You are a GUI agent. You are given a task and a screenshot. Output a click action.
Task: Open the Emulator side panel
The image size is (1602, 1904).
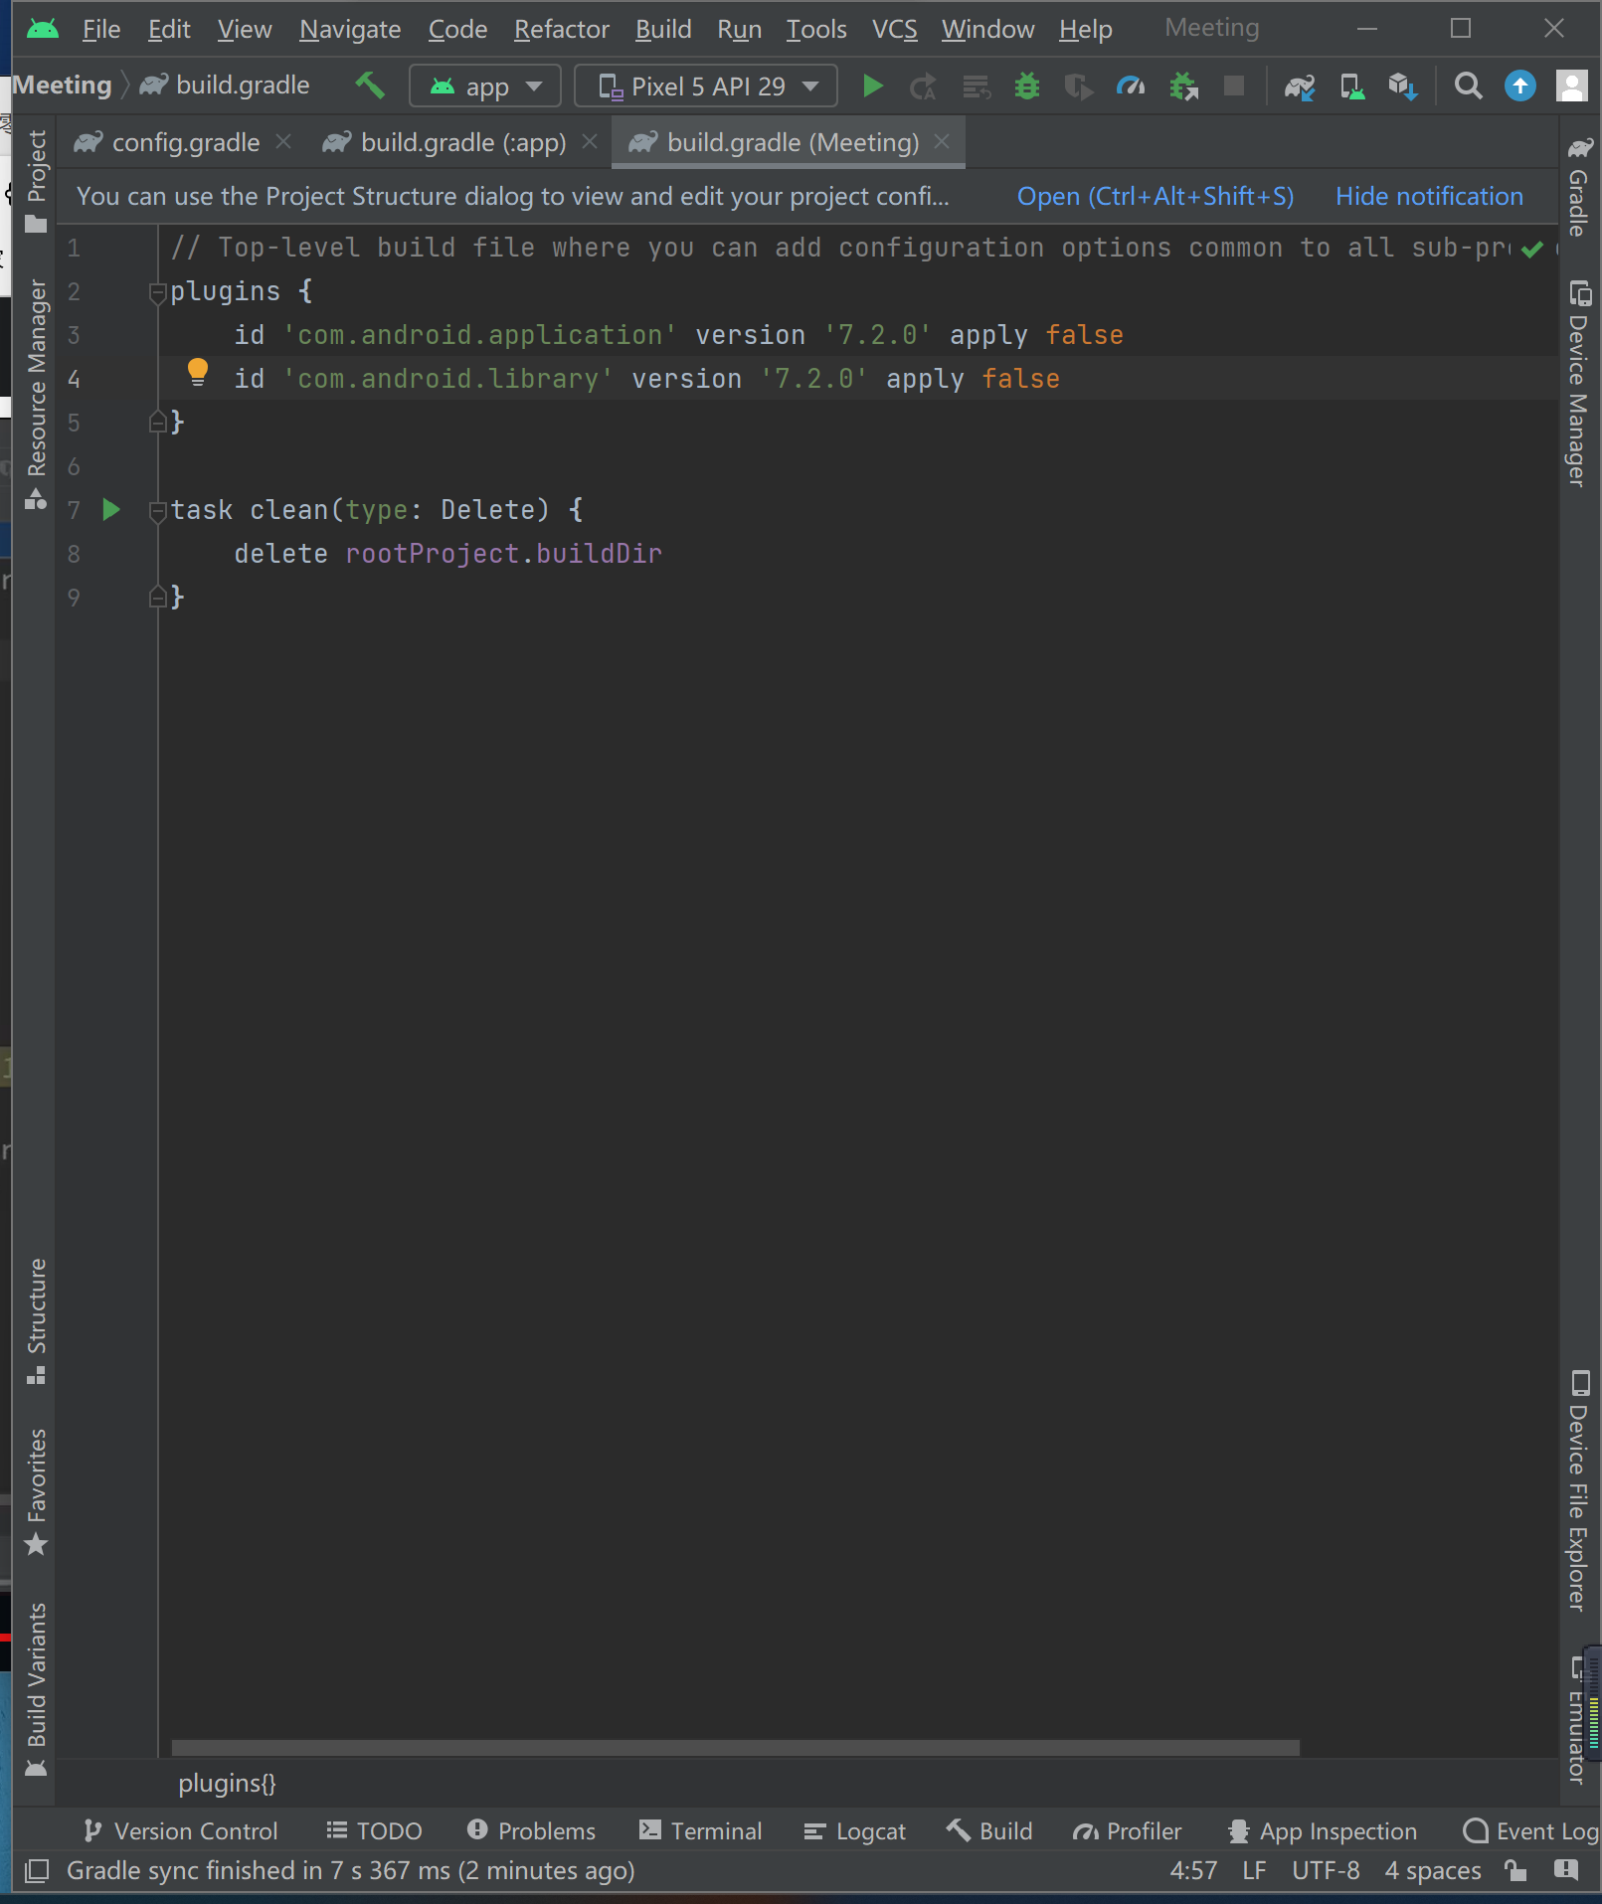coord(1579,1718)
